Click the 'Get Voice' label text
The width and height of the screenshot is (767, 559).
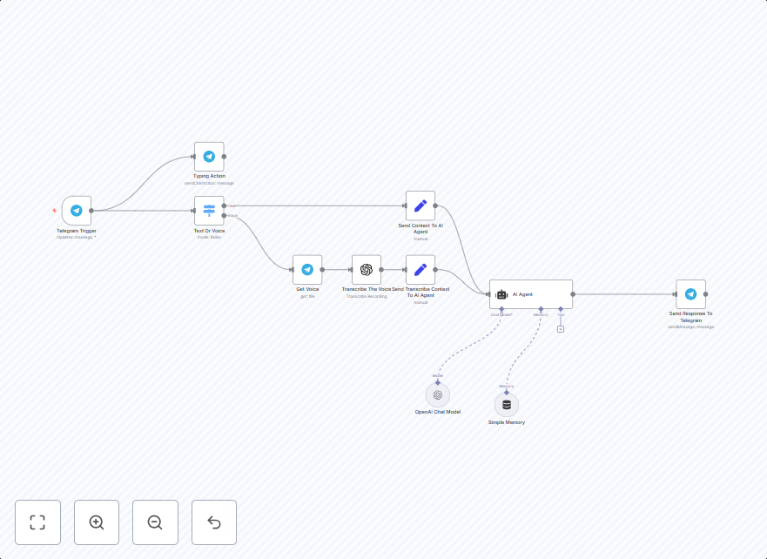click(x=307, y=289)
